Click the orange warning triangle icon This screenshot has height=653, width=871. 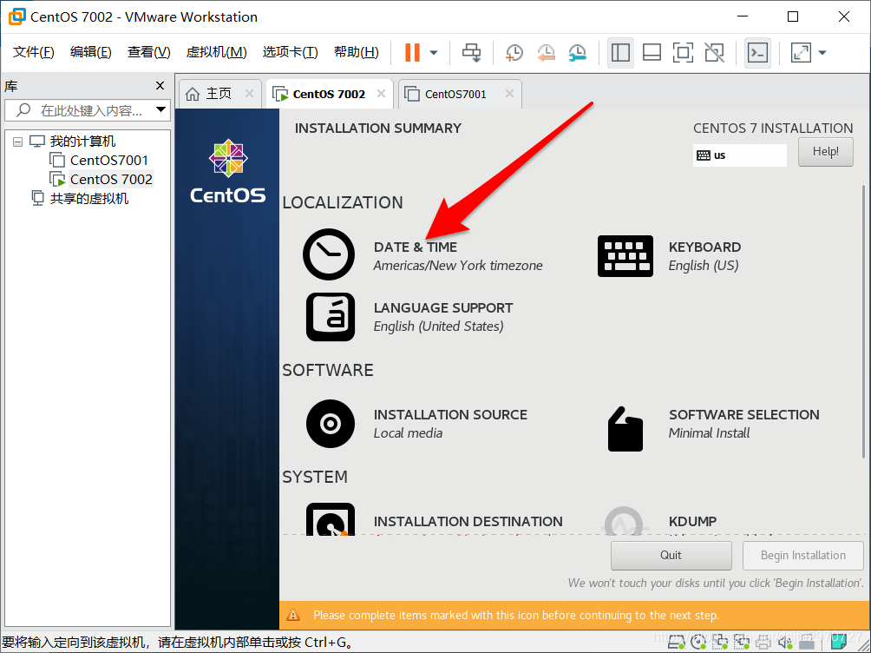[x=292, y=615]
